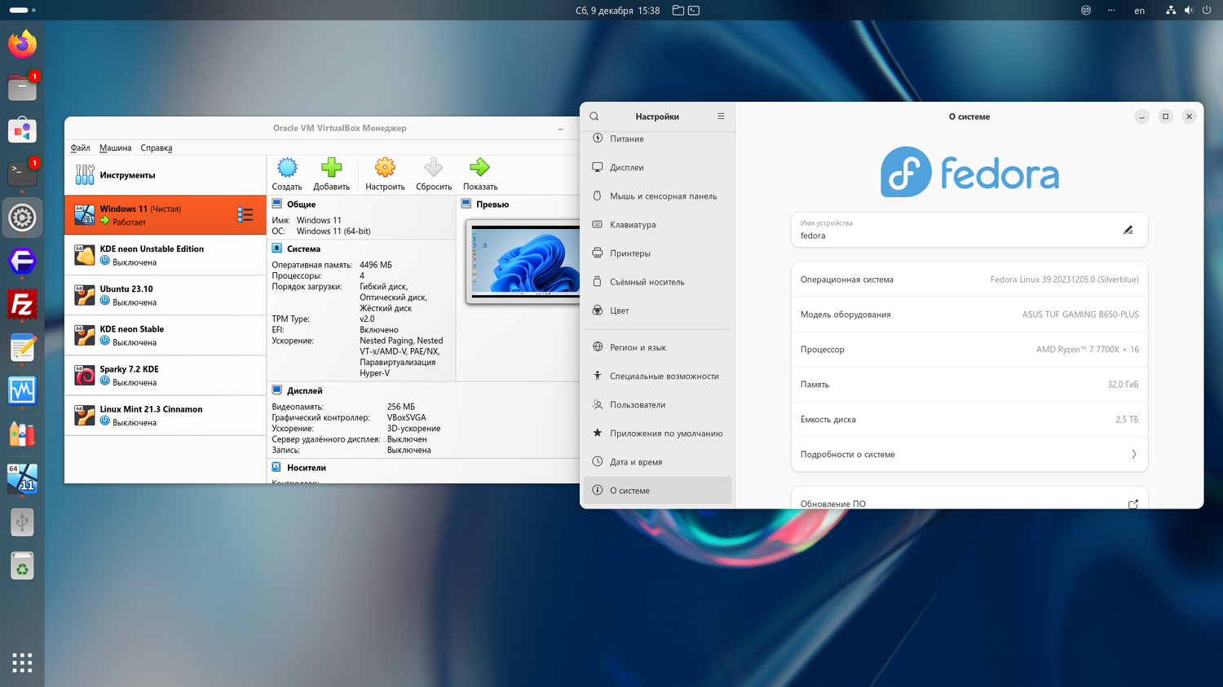The height and width of the screenshot is (687, 1223).
Task: Open the clock showing Сб, 9 декабря 15:38
Action: pos(617,11)
